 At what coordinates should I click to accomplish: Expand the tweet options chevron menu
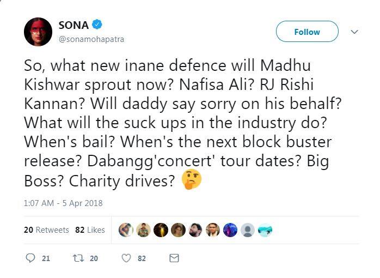tap(354, 32)
